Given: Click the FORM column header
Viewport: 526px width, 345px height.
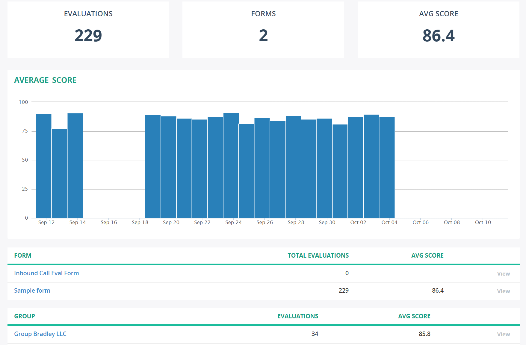Looking at the screenshot, I should point(23,256).
